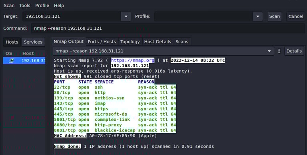Open the Scan menu

click(9, 6)
